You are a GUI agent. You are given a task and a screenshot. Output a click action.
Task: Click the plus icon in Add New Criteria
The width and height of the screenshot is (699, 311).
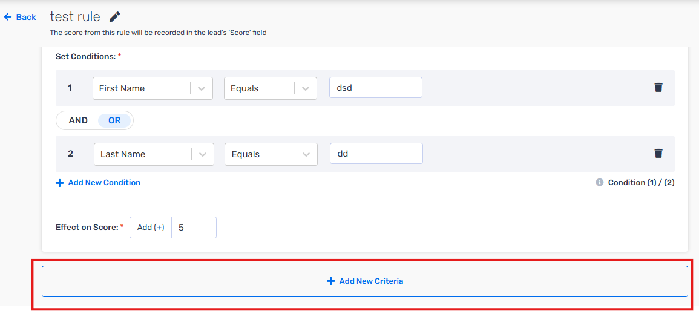331,281
